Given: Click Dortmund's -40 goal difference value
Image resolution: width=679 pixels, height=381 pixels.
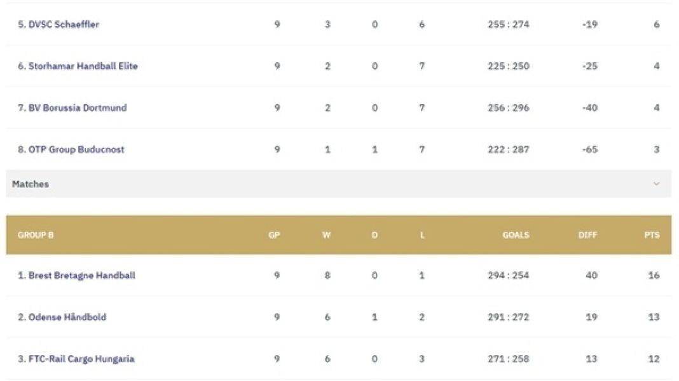Looking at the screenshot, I should 589,108.
